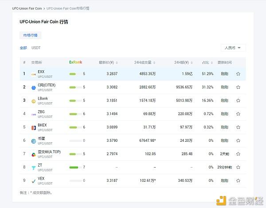266x208 pixels.
Task: Click the CITEX price 3.3082
Action: (x=112, y=87)
